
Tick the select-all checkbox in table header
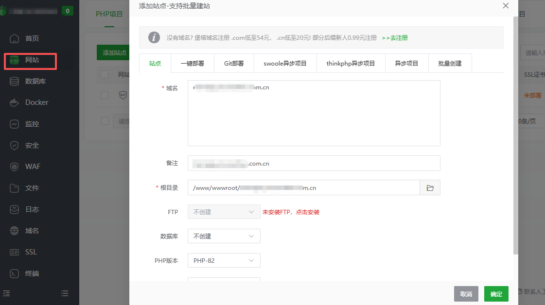coord(105,74)
